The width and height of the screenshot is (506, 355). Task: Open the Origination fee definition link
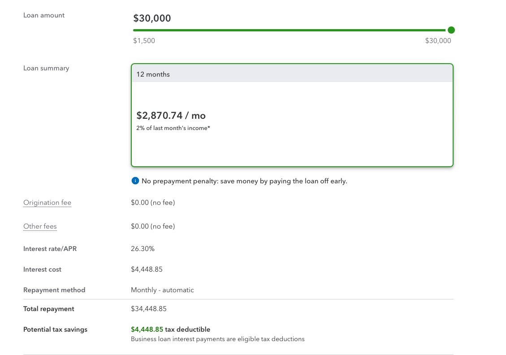(x=47, y=202)
